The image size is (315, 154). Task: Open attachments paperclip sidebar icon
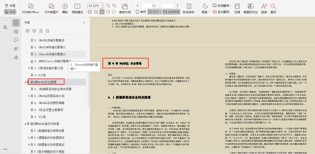point(16,49)
